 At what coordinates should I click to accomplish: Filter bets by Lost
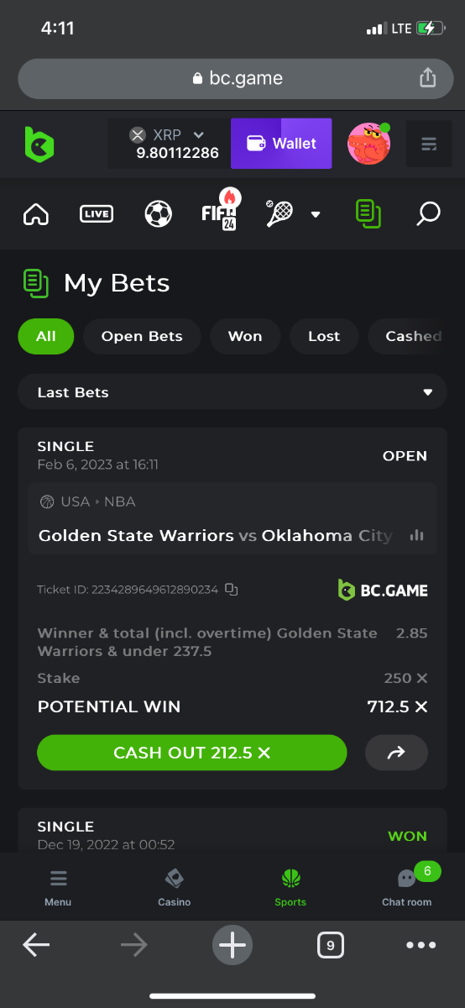point(324,336)
